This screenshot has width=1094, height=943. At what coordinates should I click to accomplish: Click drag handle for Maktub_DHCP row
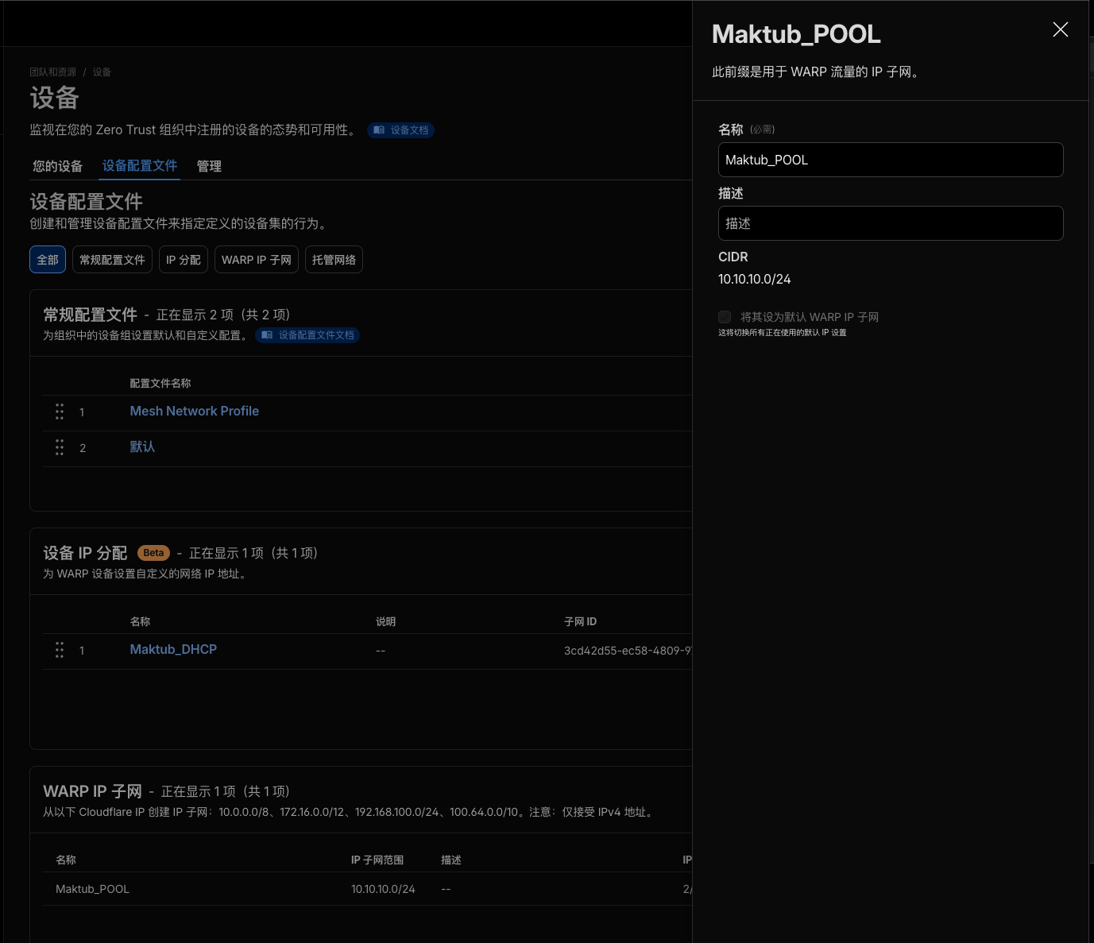[60, 650]
